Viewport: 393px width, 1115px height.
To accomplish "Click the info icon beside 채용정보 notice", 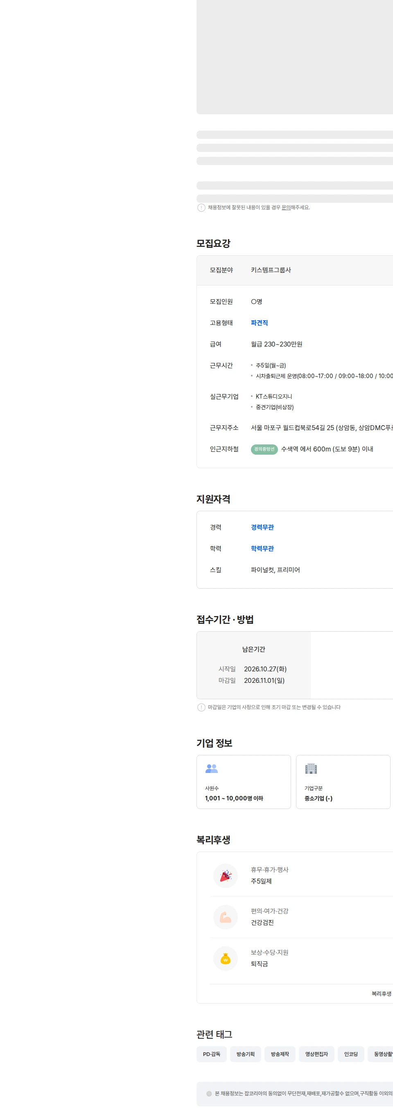I will click(201, 207).
